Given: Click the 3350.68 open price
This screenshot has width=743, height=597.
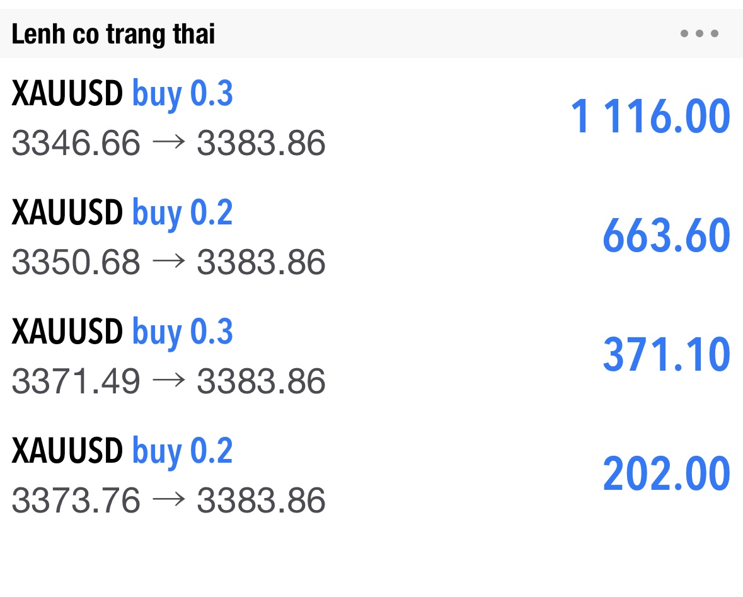Looking at the screenshot, I should pyautogui.click(x=76, y=262).
